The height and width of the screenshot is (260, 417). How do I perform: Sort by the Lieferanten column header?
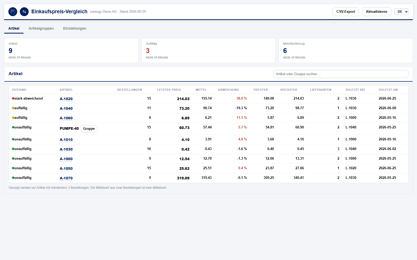click(321, 90)
